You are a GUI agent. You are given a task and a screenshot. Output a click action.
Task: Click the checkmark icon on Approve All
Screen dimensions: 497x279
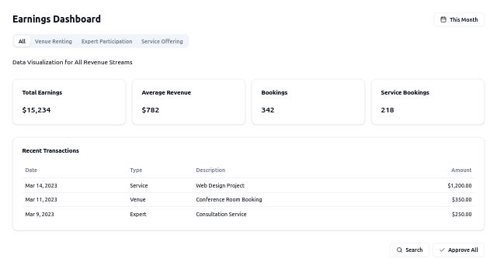(x=442, y=250)
